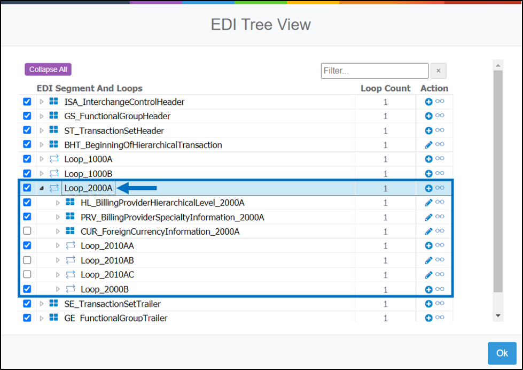
Task: Click link icon in Loop_1000A row
Action: tap(440, 159)
